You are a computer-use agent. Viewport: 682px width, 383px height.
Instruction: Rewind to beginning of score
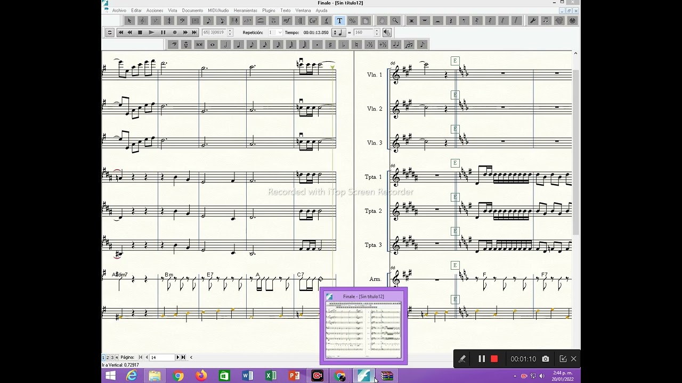coord(121,32)
